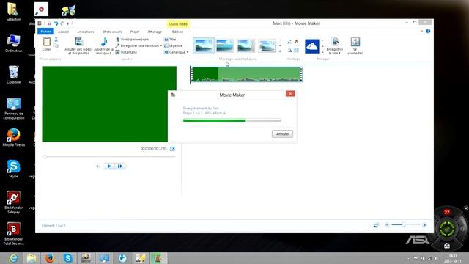Switch to the Effets visuels tab
This screenshot has width=469, height=264.
pos(112,32)
